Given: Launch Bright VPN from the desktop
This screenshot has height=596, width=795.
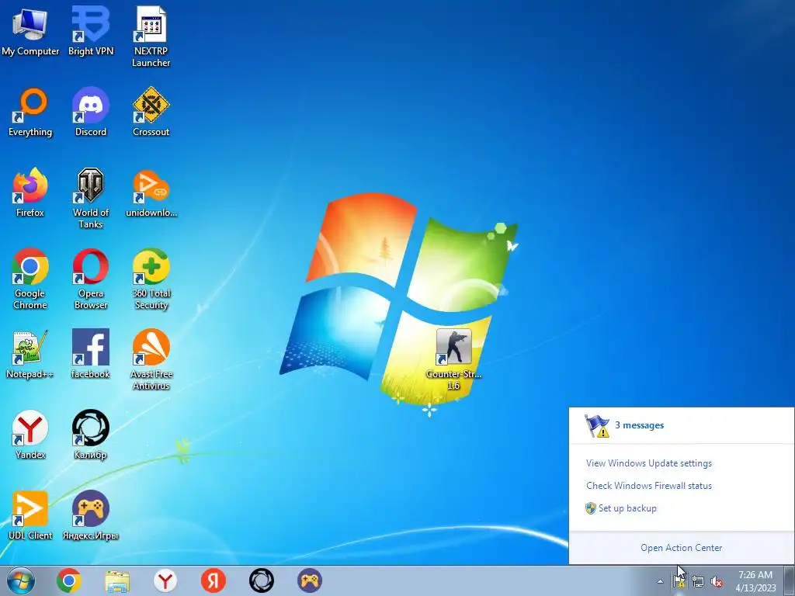Looking at the screenshot, I should 91,31.
